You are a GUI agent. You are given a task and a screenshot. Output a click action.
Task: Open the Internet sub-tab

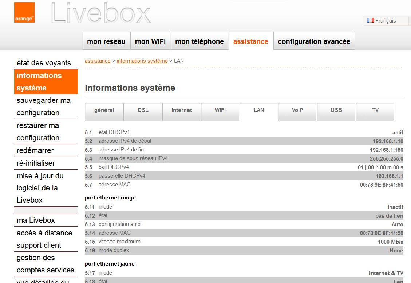tap(181, 110)
